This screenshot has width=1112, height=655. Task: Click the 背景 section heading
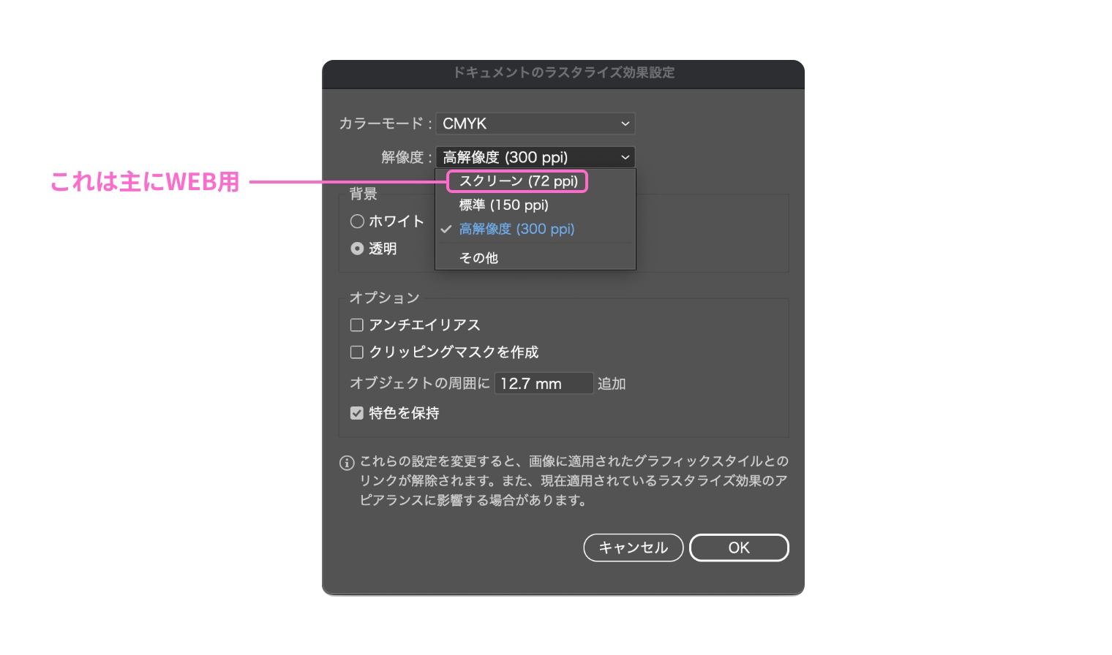tap(364, 194)
